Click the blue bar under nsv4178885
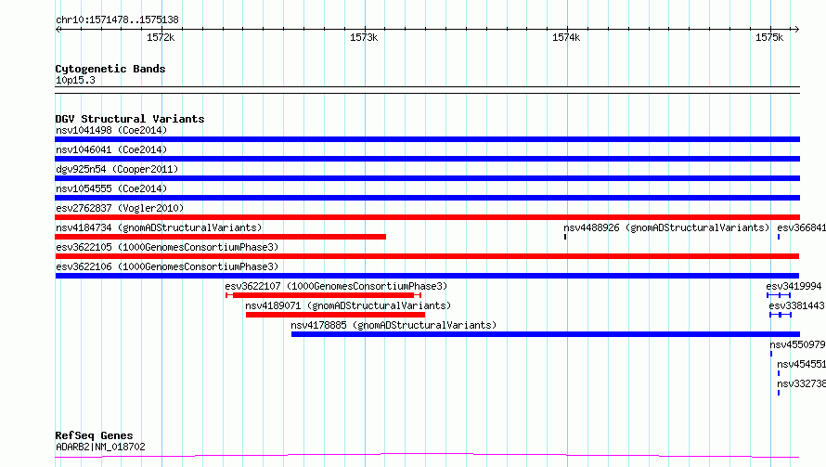Viewport: 826px width, 467px height. [x=546, y=334]
